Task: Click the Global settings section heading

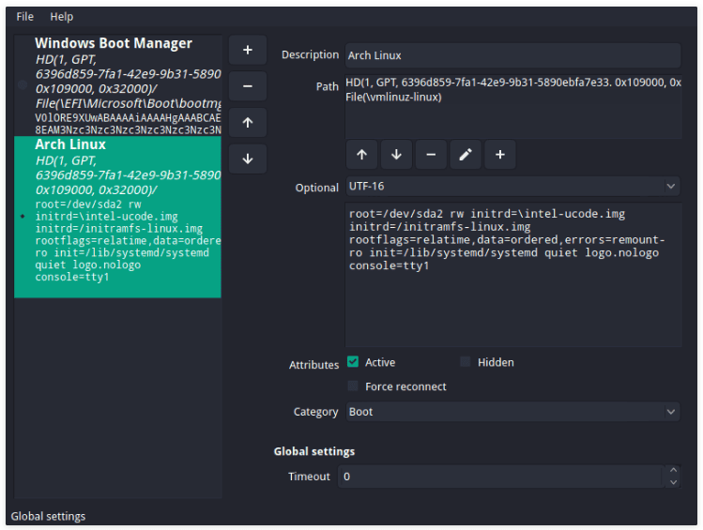Action: click(x=314, y=451)
